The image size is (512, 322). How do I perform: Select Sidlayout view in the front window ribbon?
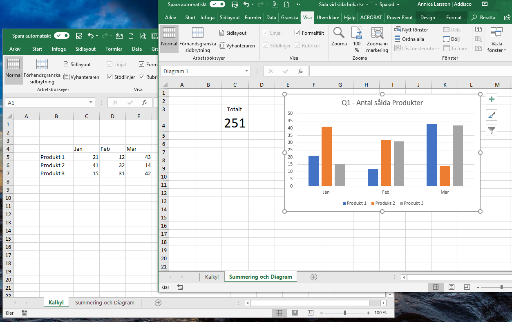[232, 33]
